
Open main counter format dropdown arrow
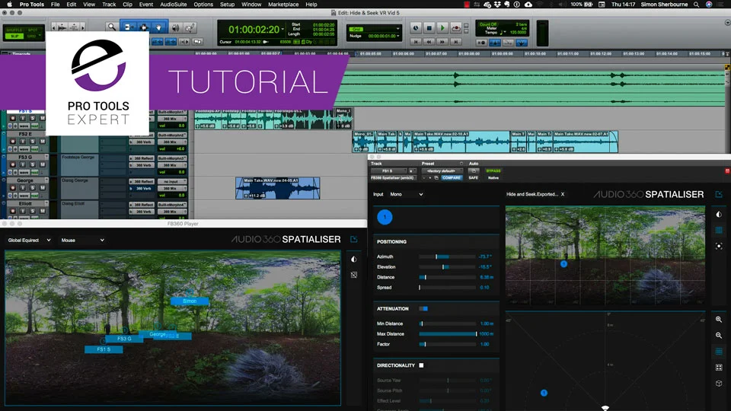tap(283, 30)
